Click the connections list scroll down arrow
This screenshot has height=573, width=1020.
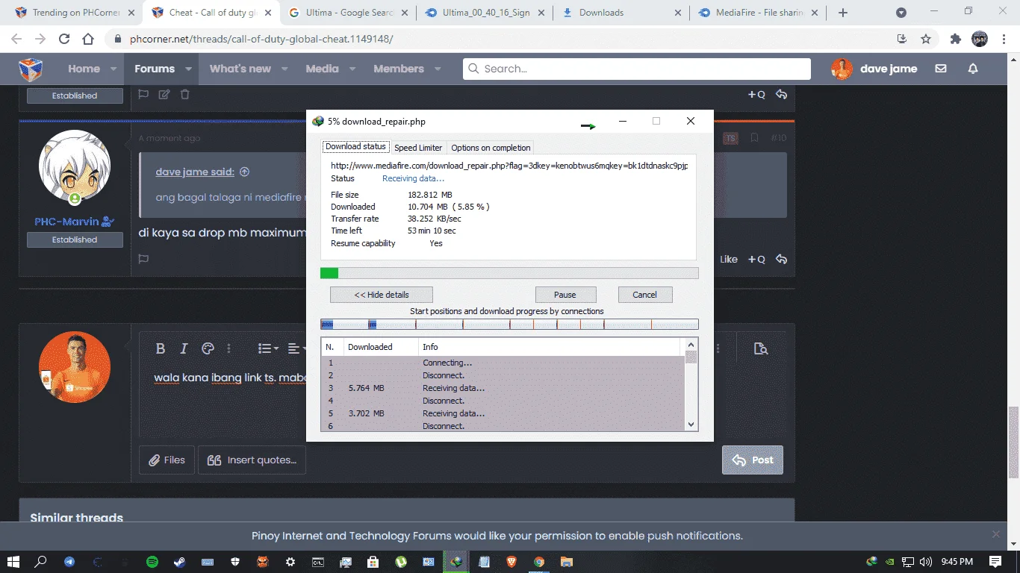[x=691, y=425]
